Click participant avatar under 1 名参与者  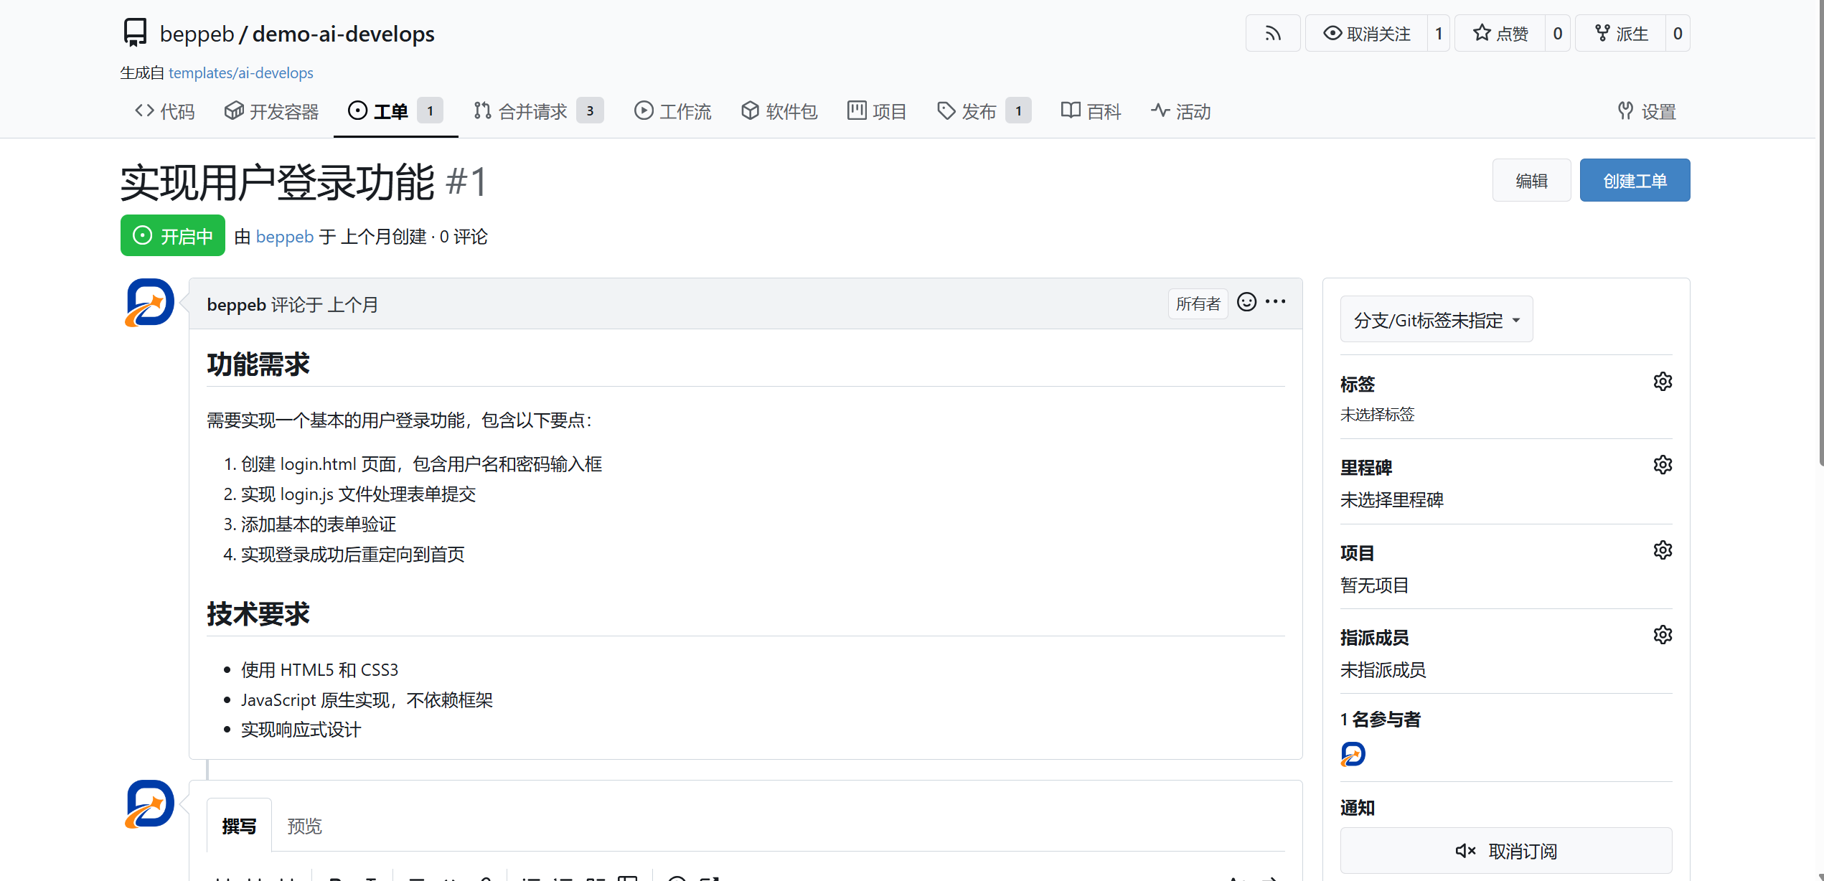[x=1353, y=755]
